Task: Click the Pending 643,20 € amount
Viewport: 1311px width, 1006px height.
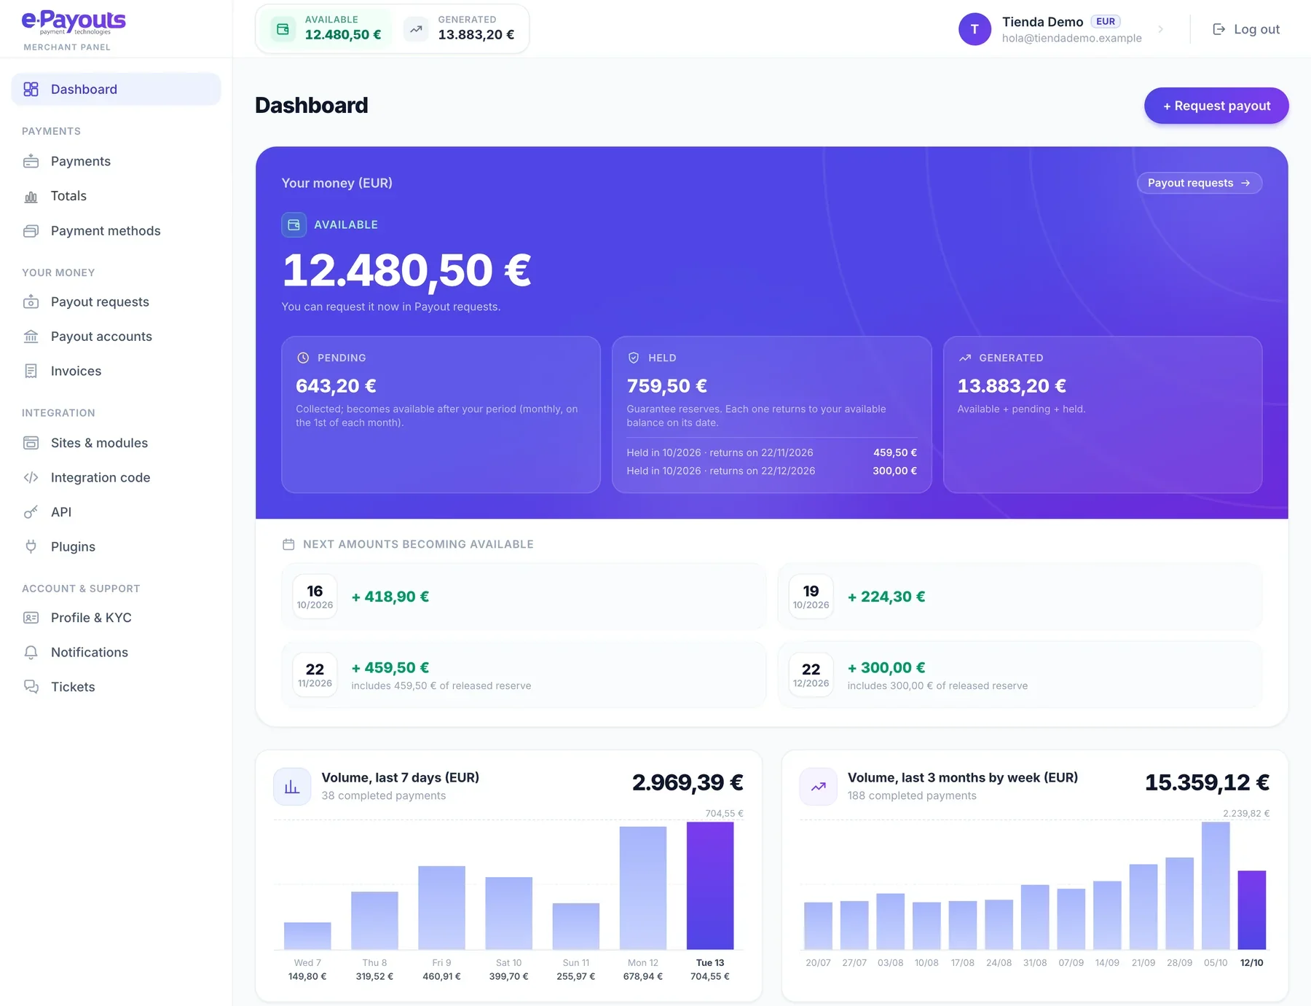Action: tap(336, 386)
